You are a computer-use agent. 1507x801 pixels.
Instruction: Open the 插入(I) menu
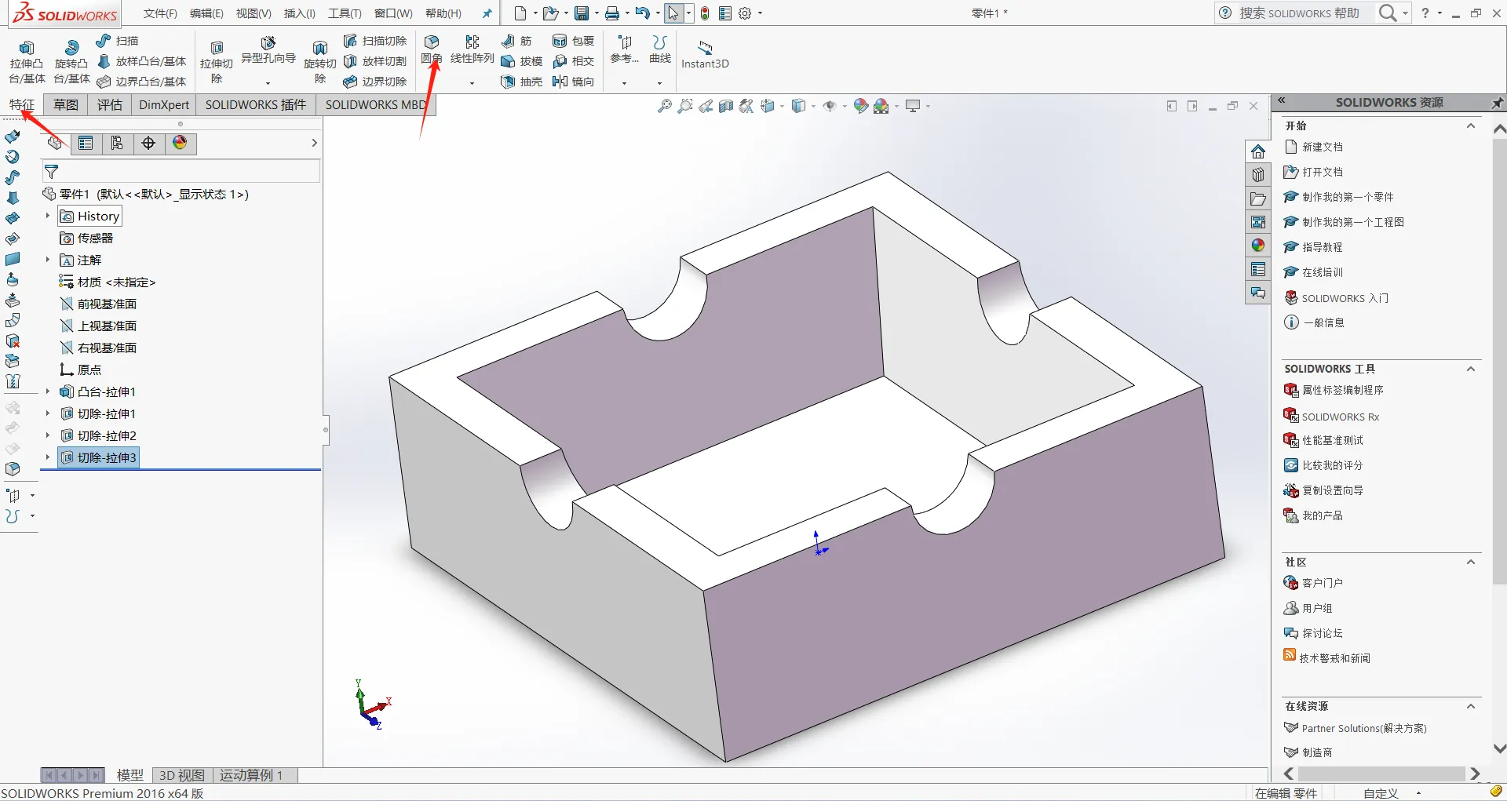tap(299, 13)
